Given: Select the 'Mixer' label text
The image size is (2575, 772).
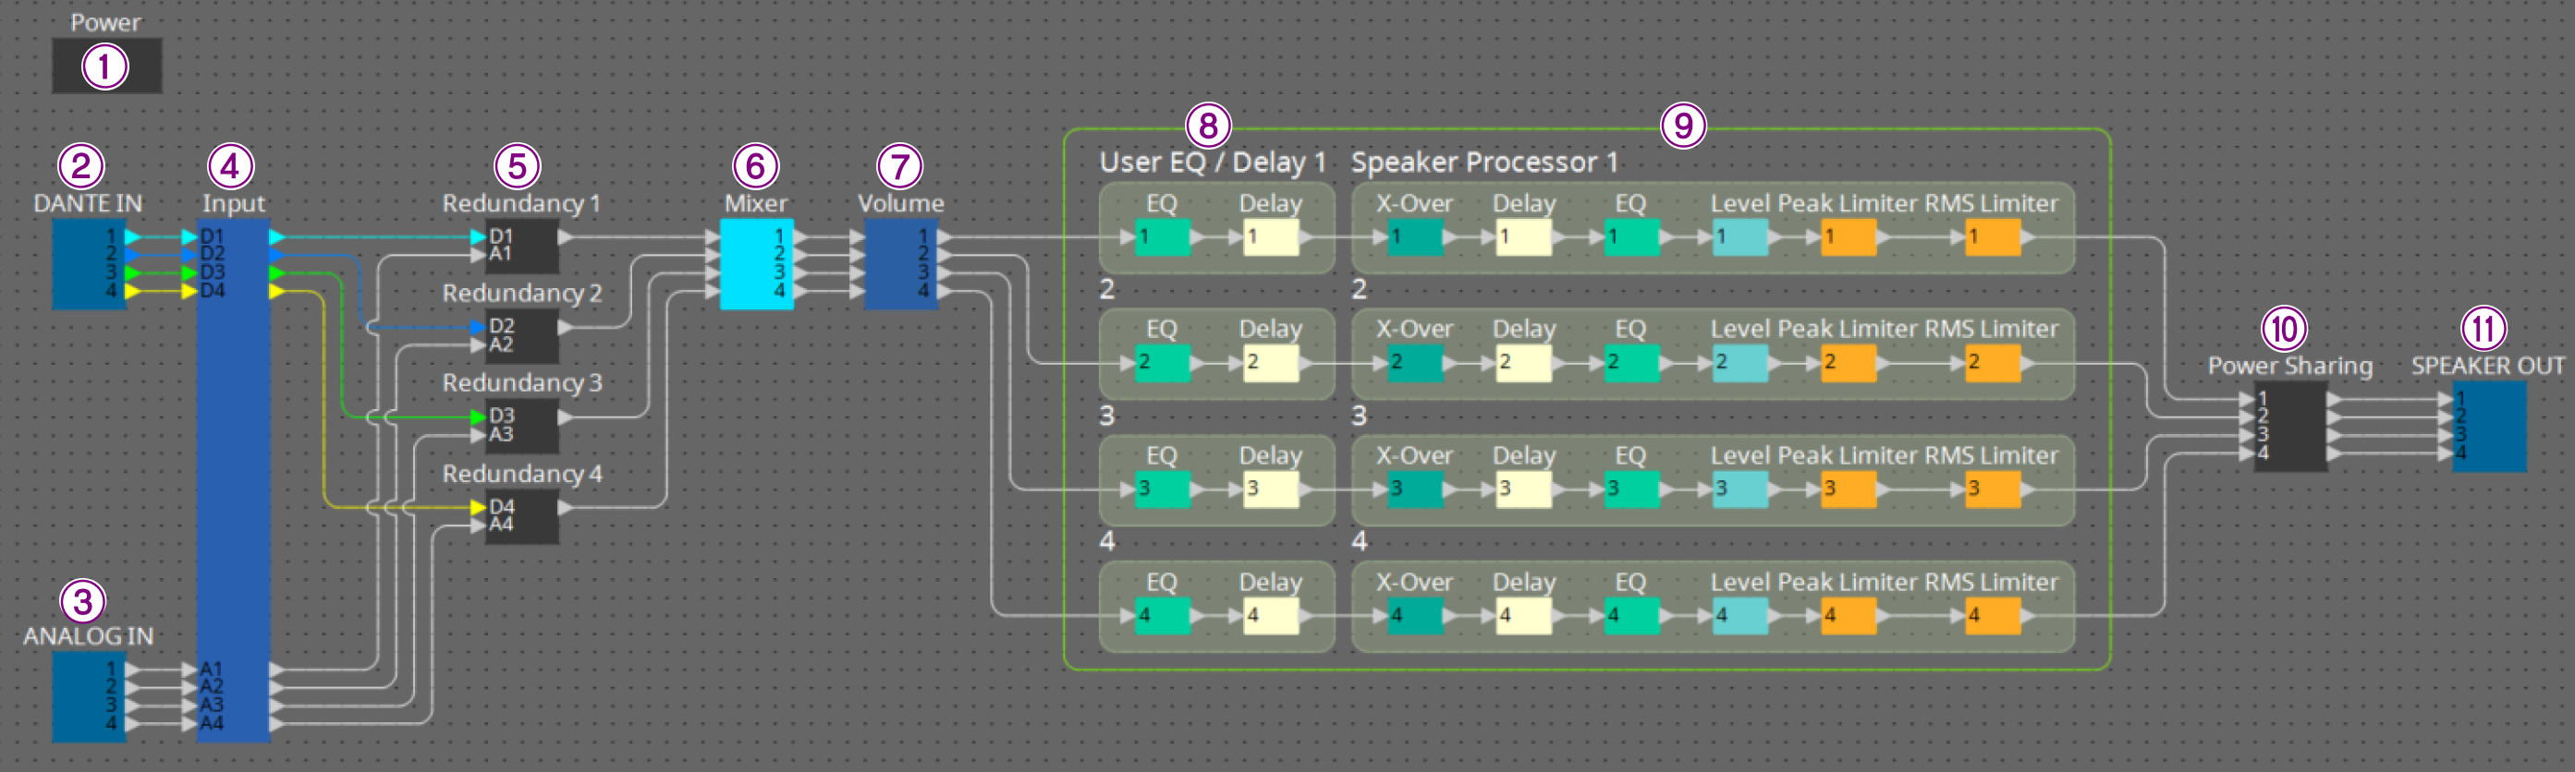Looking at the screenshot, I should pyautogui.click(x=756, y=203).
